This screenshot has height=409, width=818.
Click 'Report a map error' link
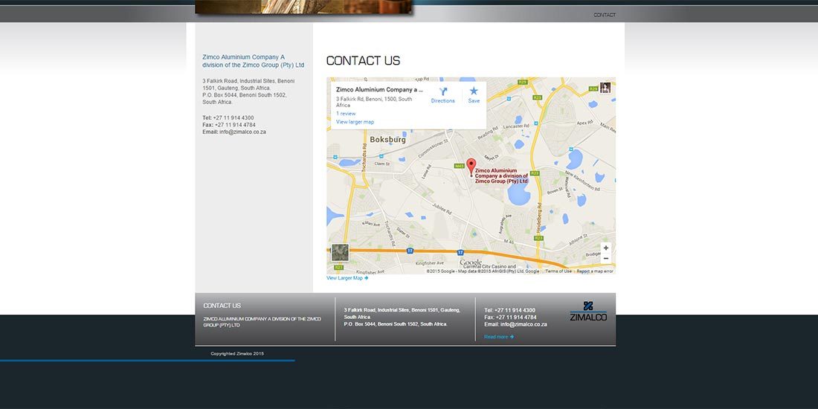[x=595, y=271]
